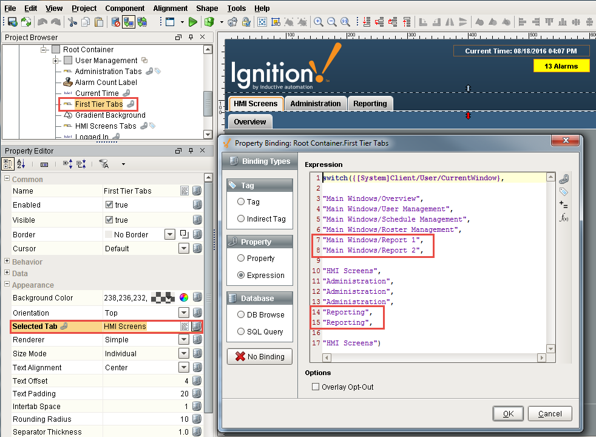Choose the SQL Query binding option
Screen dimensions: 596x437
tap(241, 331)
